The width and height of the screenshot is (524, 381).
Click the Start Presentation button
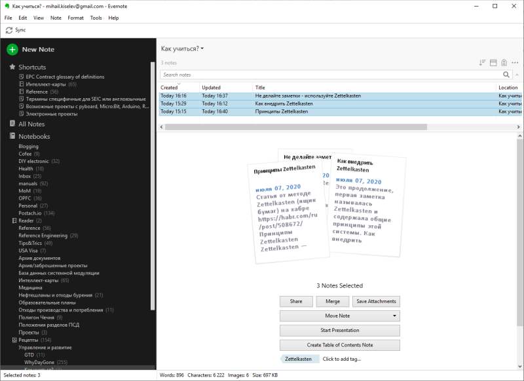pyautogui.click(x=339, y=330)
